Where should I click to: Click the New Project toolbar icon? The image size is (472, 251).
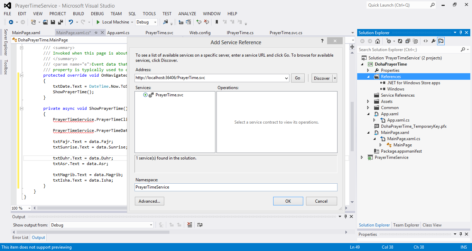[34, 22]
